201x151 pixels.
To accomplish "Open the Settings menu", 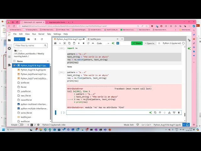I will coord(57,34).
